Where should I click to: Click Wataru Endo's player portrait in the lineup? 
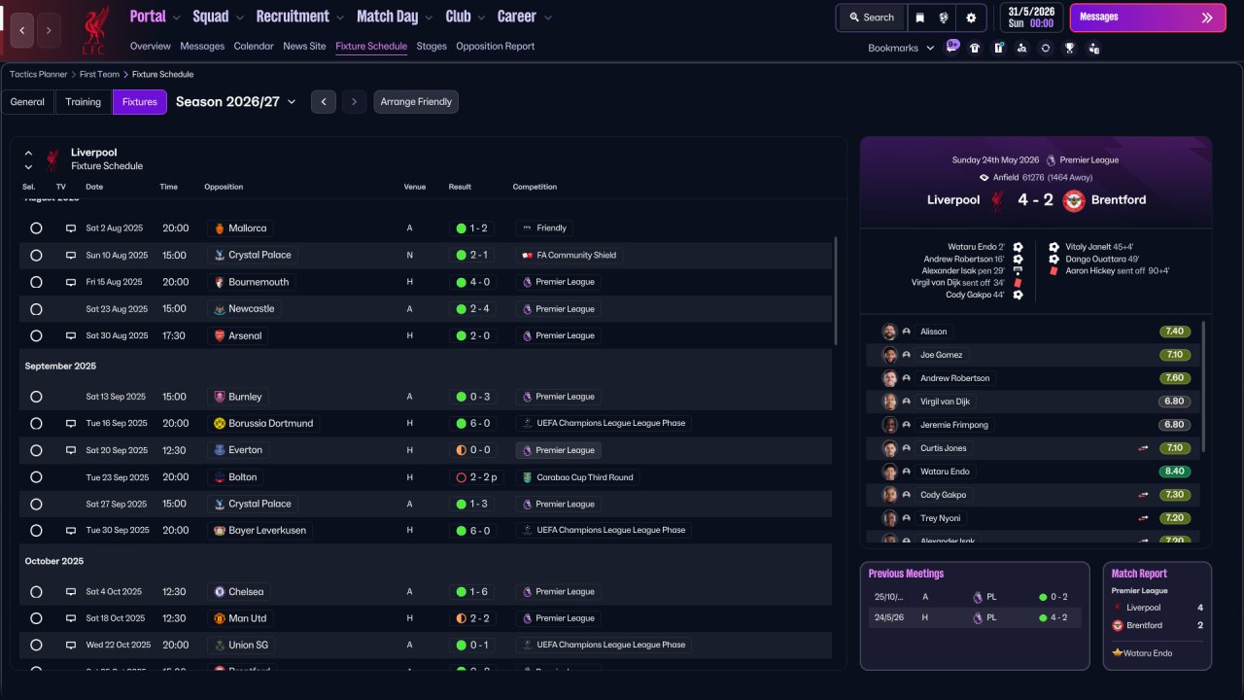point(888,472)
